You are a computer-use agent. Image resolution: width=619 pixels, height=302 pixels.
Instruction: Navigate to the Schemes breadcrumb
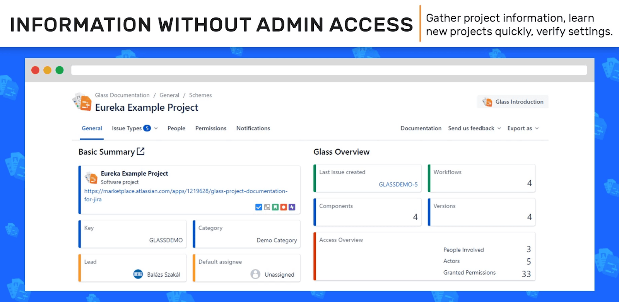(x=200, y=95)
